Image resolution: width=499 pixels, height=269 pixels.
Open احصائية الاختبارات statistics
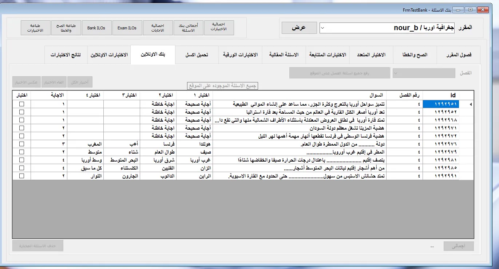pos(219,28)
